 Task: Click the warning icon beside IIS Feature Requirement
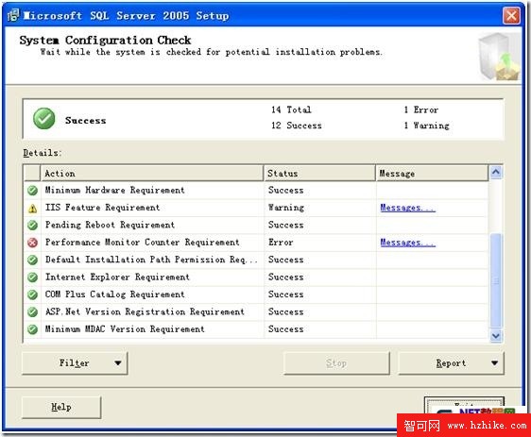(32, 208)
